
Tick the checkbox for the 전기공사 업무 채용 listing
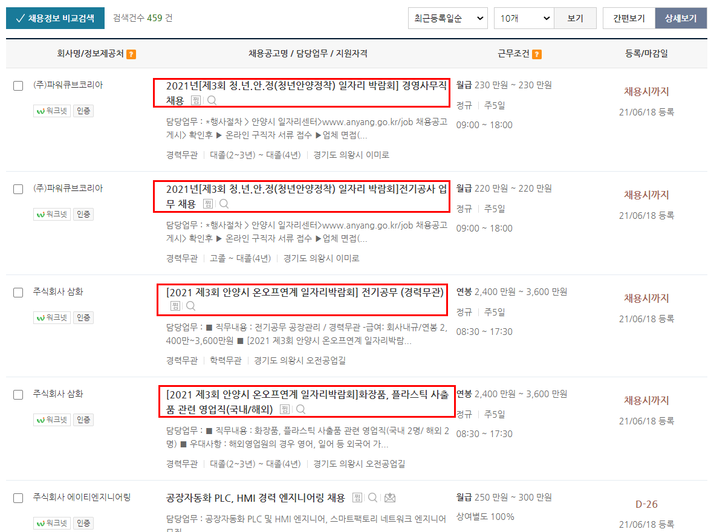(18, 189)
